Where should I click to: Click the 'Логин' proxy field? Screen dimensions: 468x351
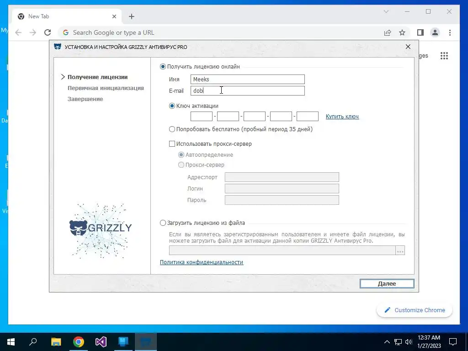pos(282,189)
